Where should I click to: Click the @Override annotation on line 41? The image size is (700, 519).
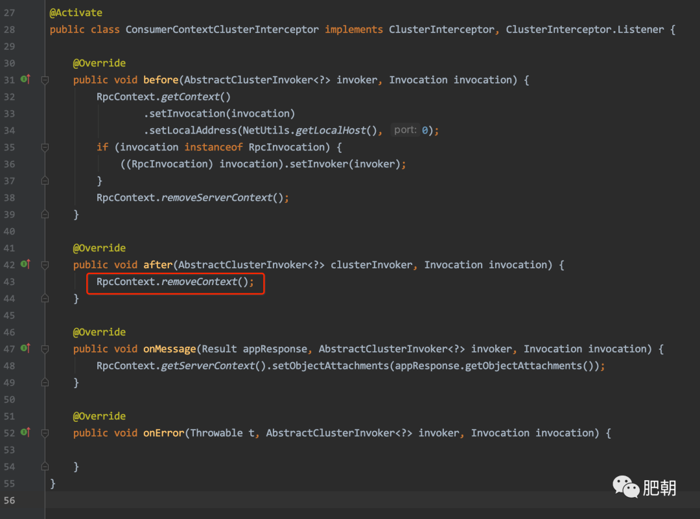[99, 248]
